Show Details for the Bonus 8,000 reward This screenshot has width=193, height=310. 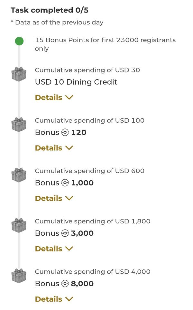pyautogui.click(x=54, y=299)
